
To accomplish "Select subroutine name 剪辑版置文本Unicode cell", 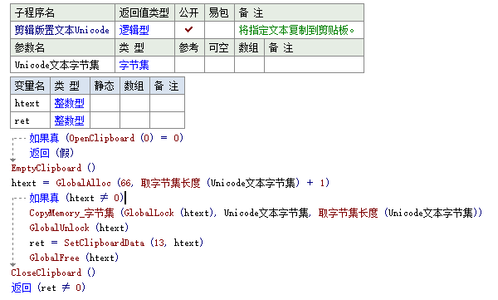I will pyautogui.click(x=62, y=30).
